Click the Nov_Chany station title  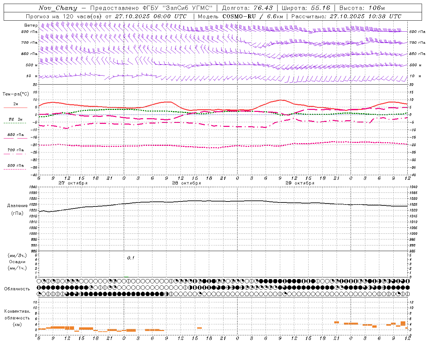coord(58,8)
